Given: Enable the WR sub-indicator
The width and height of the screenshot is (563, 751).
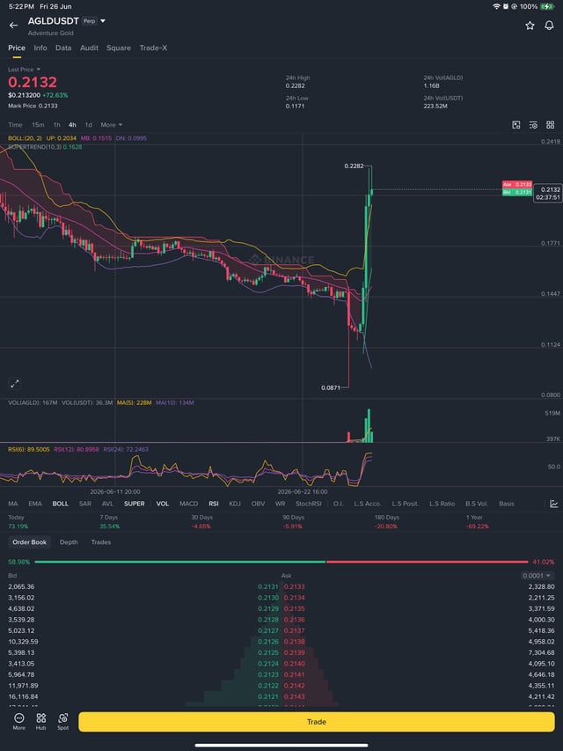Looking at the screenshot, I should [280, 504].
